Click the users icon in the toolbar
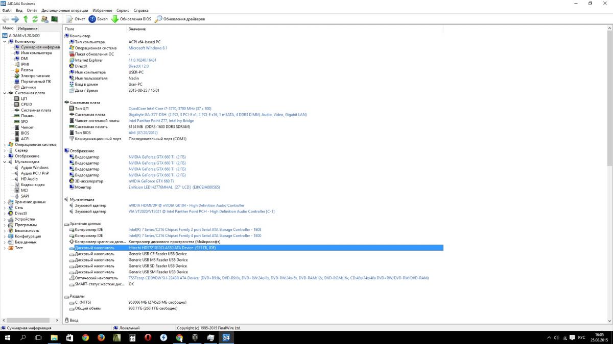613x344 pixels. [44, 19]
